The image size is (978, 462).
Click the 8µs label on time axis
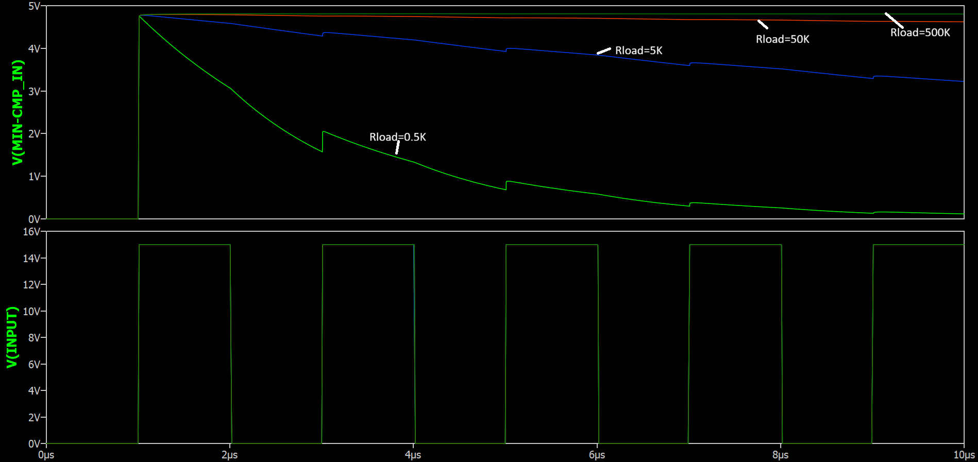780,455
